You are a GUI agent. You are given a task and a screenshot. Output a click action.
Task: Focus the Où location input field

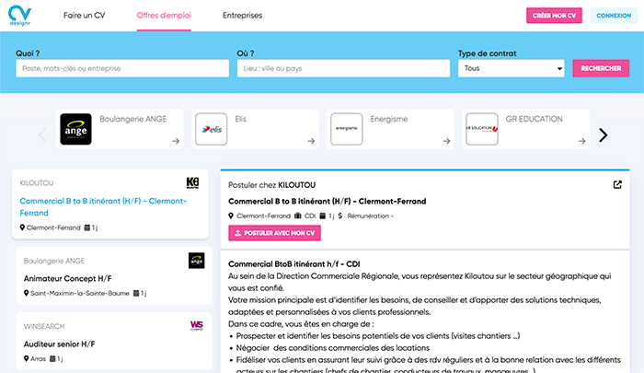(343, 68)
